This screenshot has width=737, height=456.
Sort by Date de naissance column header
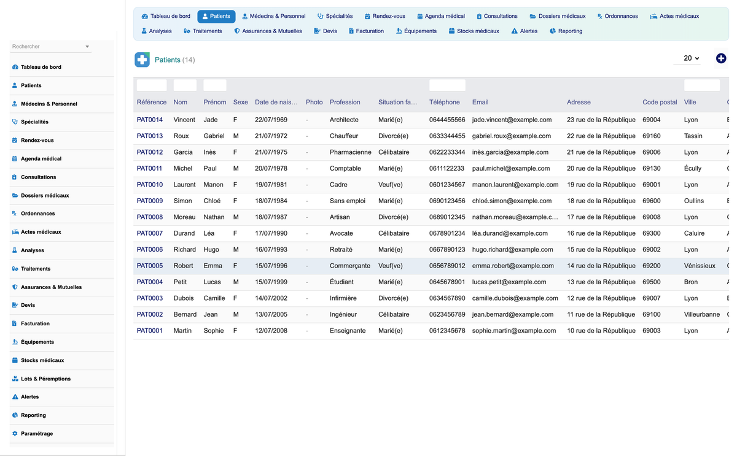point(276,102)
